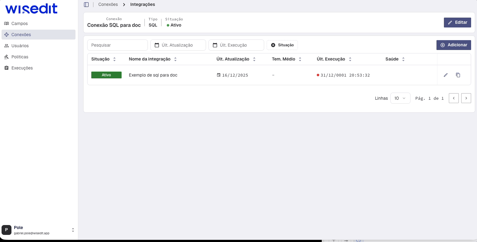
Task: Click the Editar button
Action: click(457, 23)
